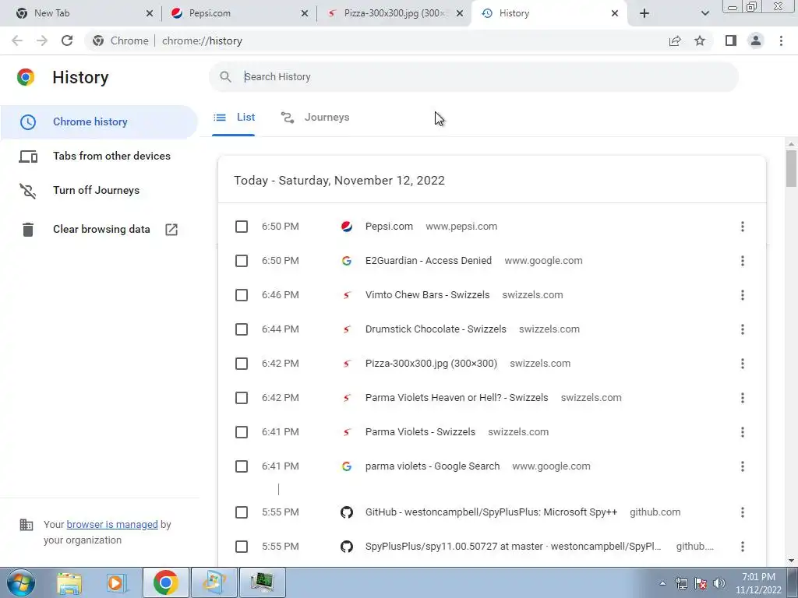
Task: Click the trash icon for Clear browsing data
Action: tap(28, 230)
